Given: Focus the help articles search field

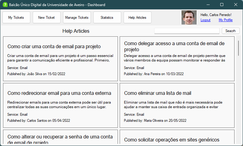Looking at the screenshot, I should (x=187, y=31).
